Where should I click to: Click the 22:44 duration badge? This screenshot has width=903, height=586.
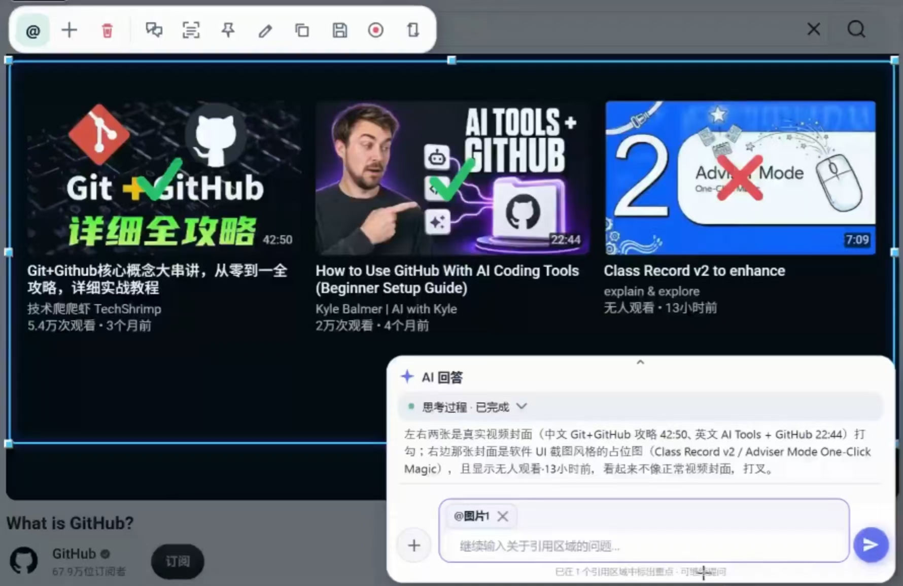(566, 239)
